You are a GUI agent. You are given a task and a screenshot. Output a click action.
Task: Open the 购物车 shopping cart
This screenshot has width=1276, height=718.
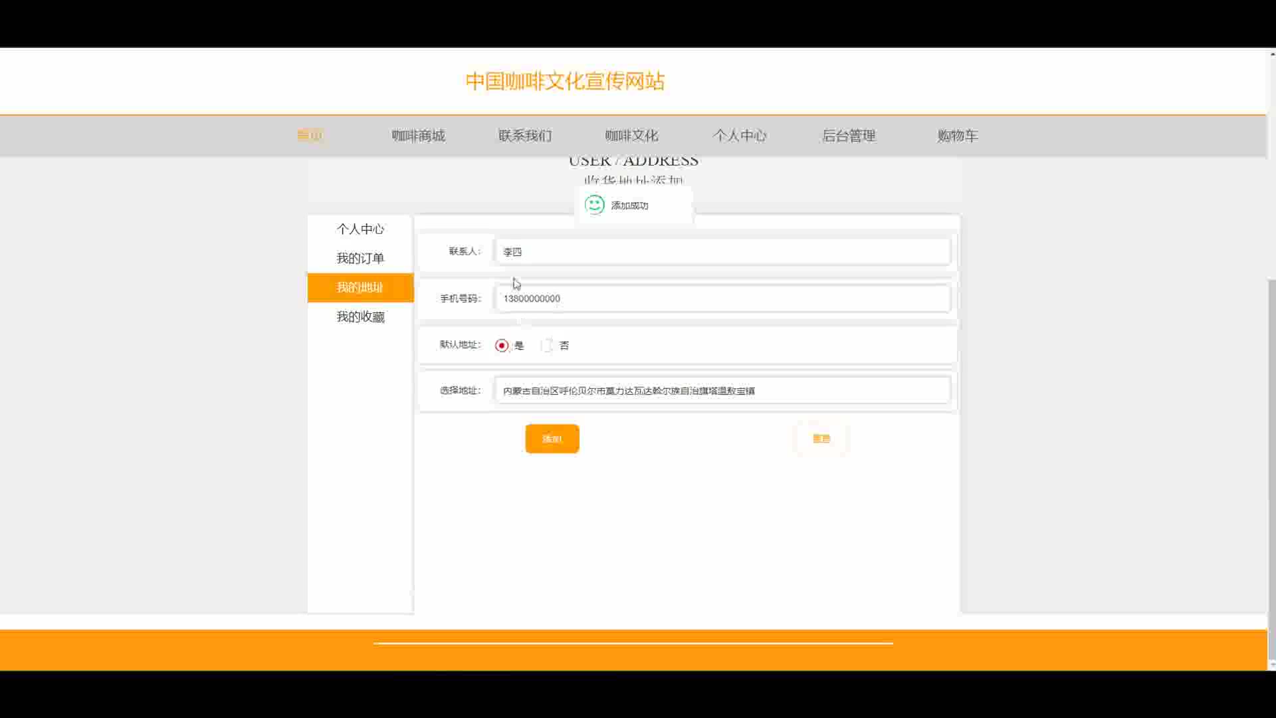click(957, 136)
